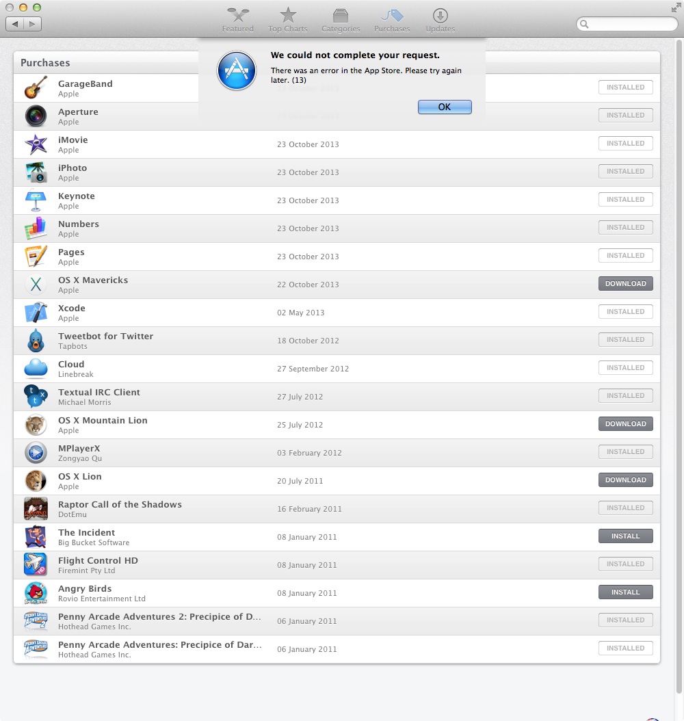Go forward with the right arrow
Screen dimensions: 684x721
coord(33,24)
